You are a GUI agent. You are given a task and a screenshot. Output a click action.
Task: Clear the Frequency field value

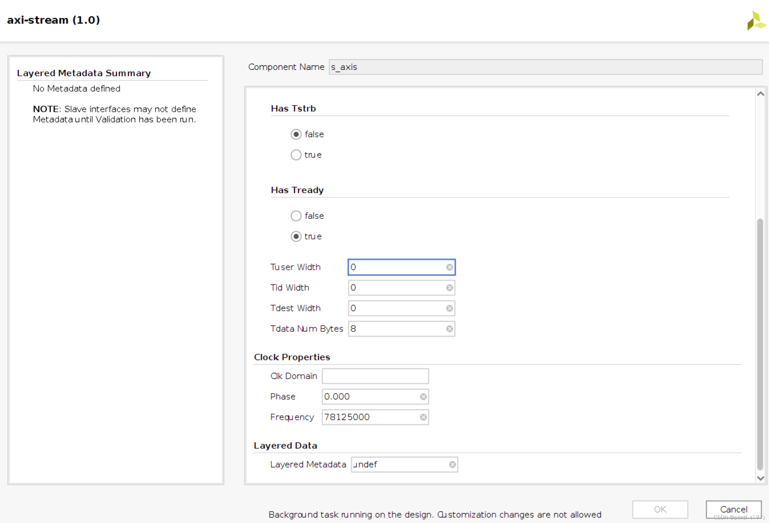pos(423,417)
